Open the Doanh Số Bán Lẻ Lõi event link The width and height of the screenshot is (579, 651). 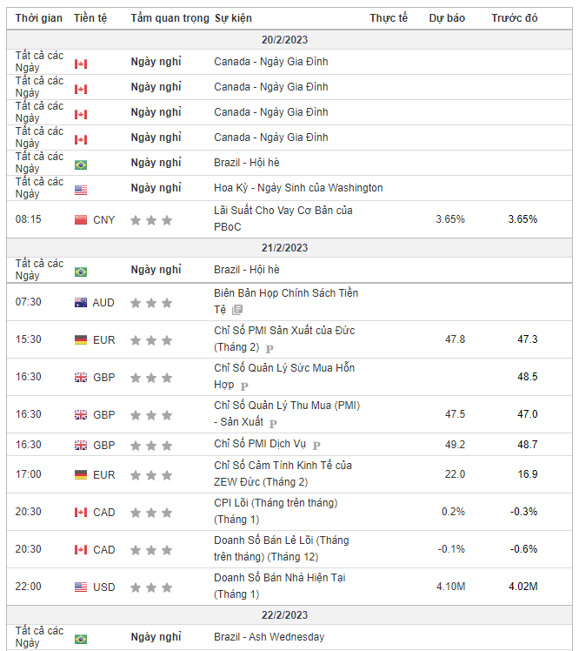coord(282,548)
